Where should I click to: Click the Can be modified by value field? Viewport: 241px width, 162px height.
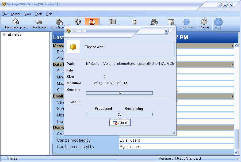177,140
